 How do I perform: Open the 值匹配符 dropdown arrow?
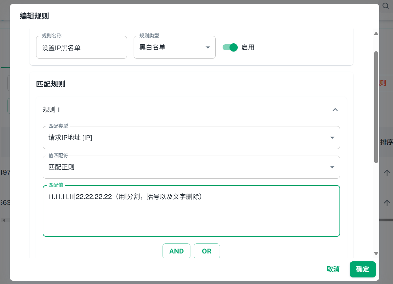click(x=332, y=167)
